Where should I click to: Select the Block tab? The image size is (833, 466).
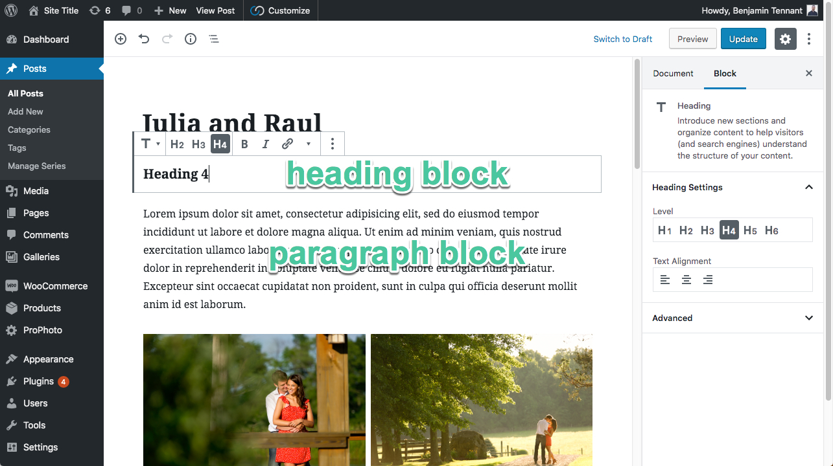(x=725, y=73)
